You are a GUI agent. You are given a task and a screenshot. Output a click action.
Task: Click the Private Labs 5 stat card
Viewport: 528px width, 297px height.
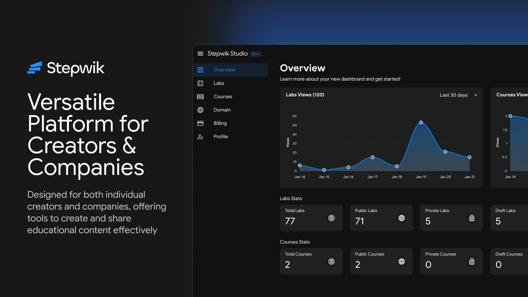pos(451,218)
